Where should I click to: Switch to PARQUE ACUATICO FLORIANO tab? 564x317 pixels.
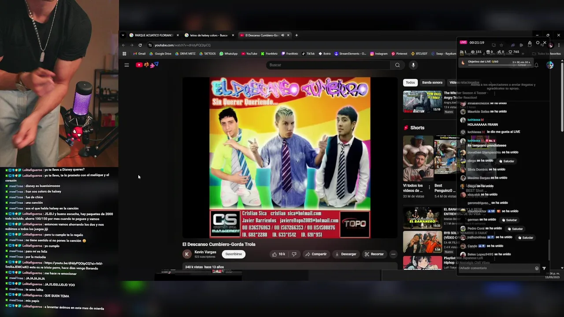154,35
